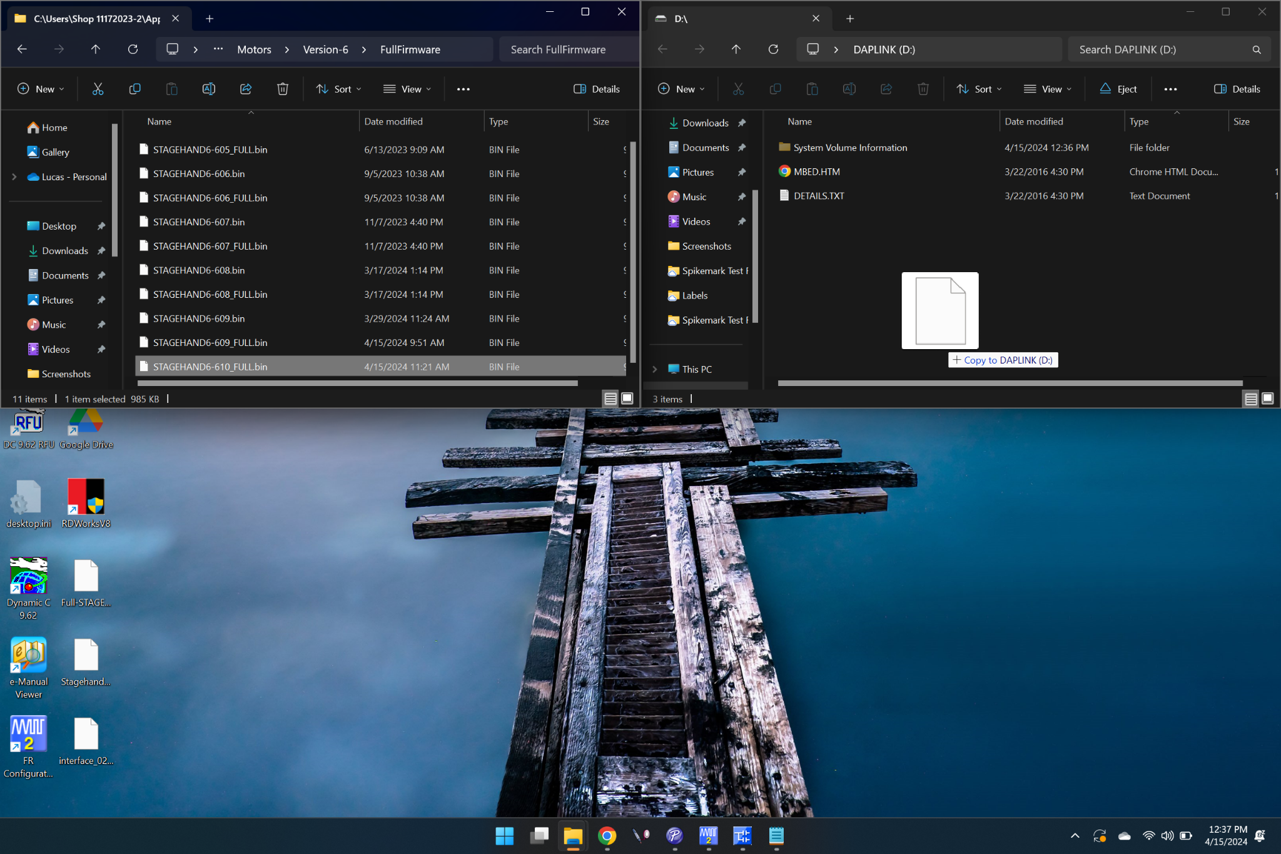The image size is (1281, 854).
Task: Open View dropdown in DAPLINK window
Action: pyautogui.click(x=1048, y=89)
